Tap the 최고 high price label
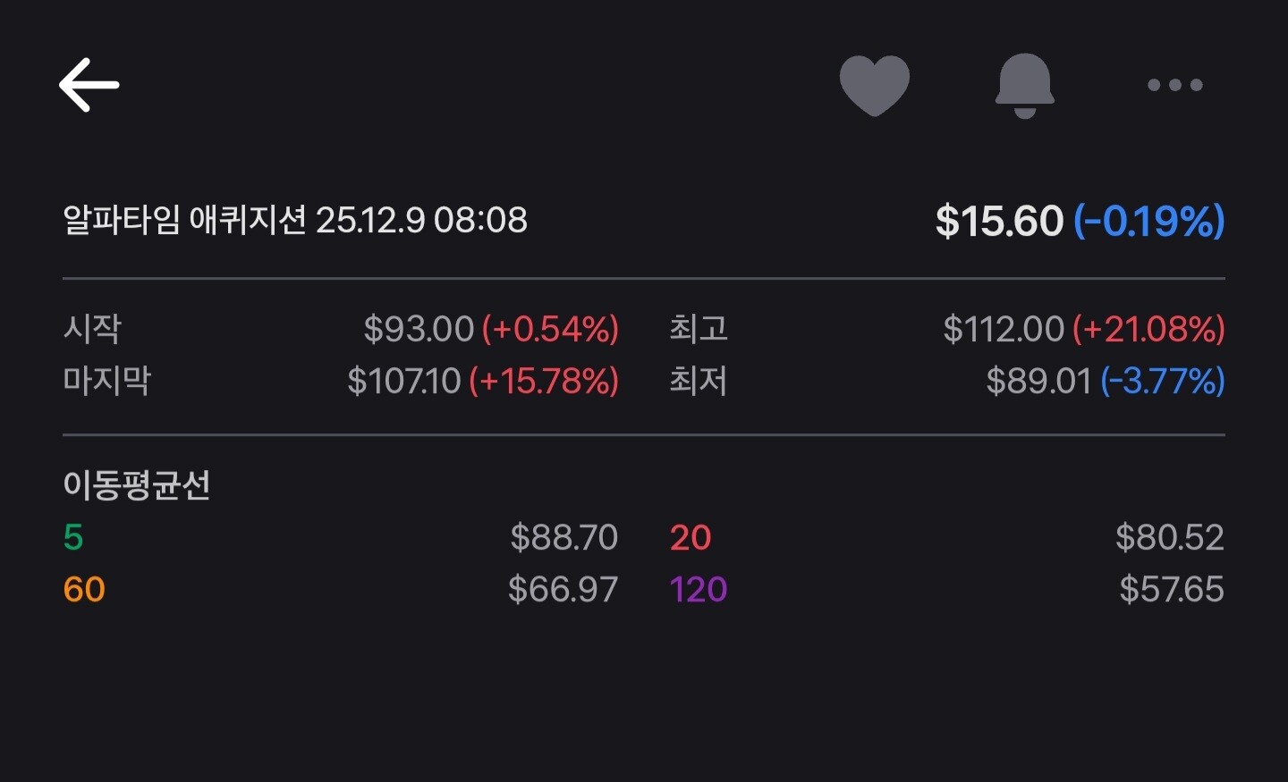This screenshot has height=782, width=1288. click(x=699, y=329)
